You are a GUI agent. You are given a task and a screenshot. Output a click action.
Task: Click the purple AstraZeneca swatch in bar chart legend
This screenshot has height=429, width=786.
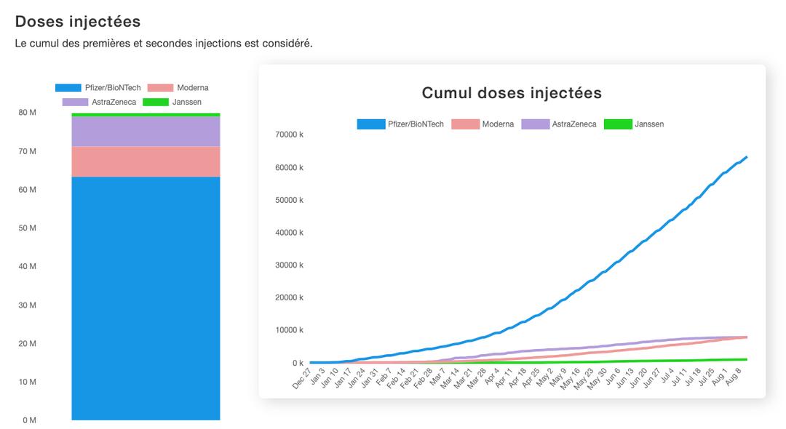click(x=75, y=102)
